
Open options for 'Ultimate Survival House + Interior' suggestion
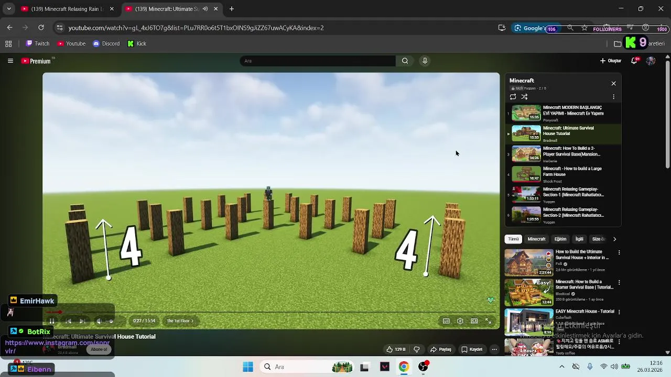619,252
